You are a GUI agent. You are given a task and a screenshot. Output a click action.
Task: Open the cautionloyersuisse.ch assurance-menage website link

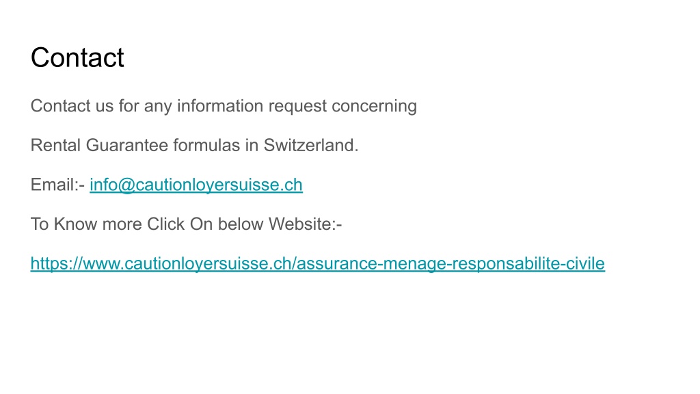(x=317, y=263)
